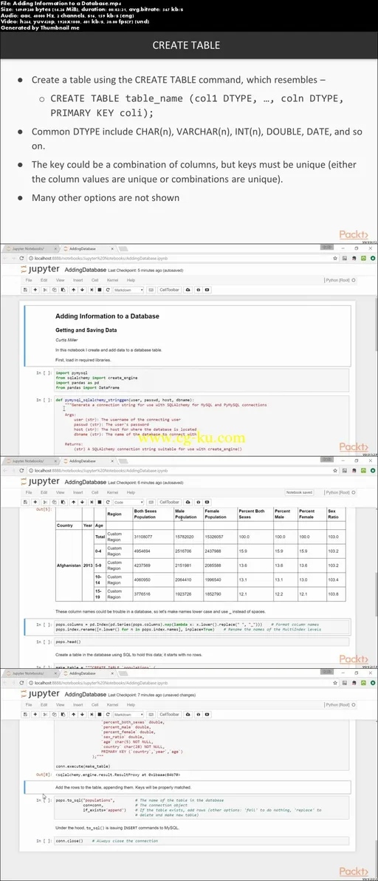
Task: Run cell icon in 5-minutes-ago Jupyter frame
Action: (92, 290)
